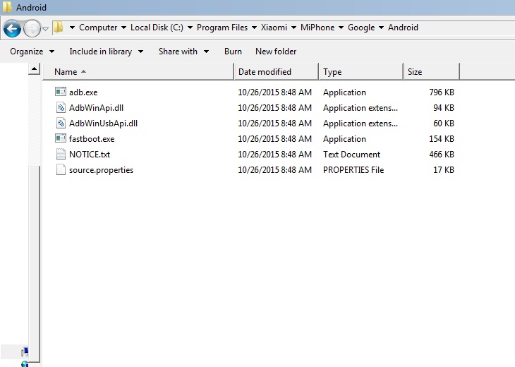Expand the arrow after Local Disk (C:)
The height and width of the screenshot is (367, 515).
coord(190,28)
